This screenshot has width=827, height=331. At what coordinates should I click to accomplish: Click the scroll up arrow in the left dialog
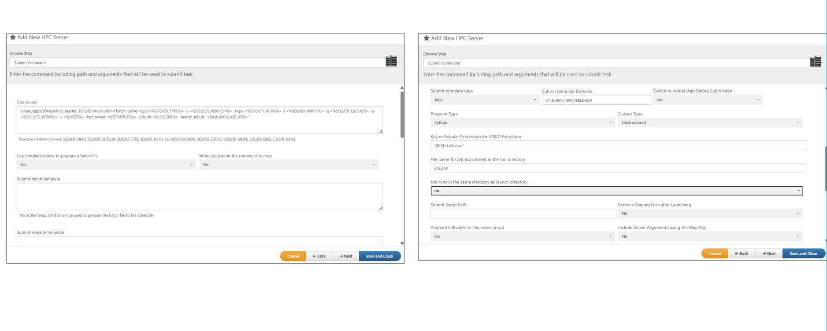click(x=402, y=88)
